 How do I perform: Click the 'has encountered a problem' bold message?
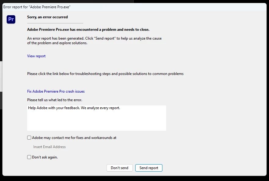(x=88, y=30)
